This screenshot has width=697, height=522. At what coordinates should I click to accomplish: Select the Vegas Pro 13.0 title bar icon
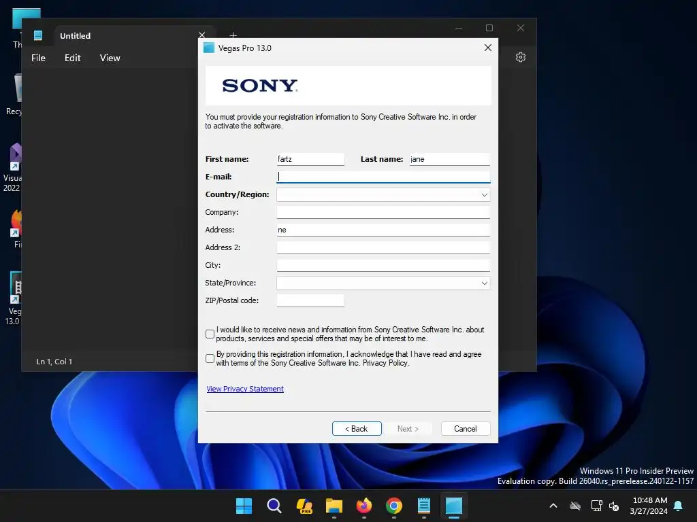point(209,48)
